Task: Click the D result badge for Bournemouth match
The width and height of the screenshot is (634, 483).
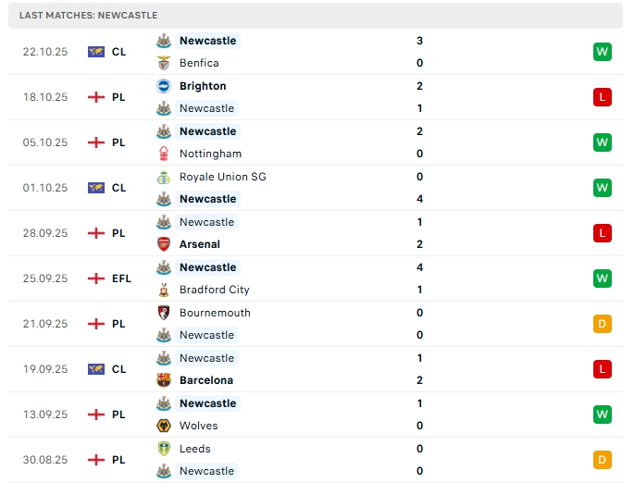Action: click(603, 324)
